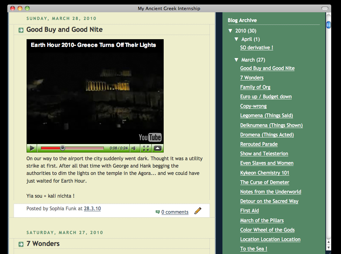341x254 pixels.
Task: Click the green arrow beside 7 Wonders title
Action: (21, 244)
